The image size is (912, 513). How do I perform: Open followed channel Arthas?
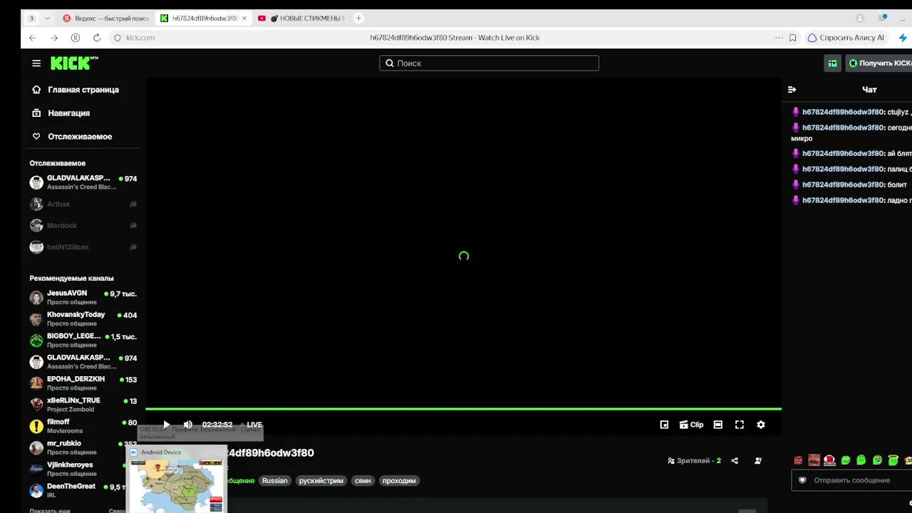pyautogui.click(x=83, y=204)
